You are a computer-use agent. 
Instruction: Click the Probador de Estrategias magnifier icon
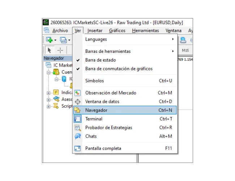coord(78,128)
